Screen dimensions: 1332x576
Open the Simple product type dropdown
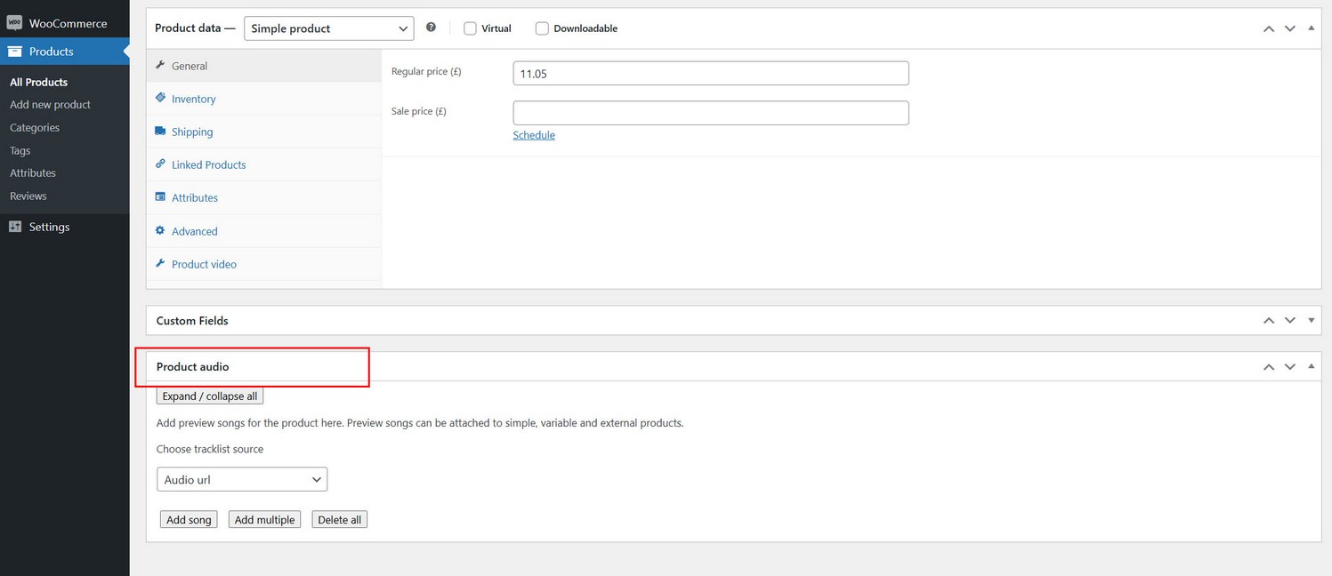328,28
